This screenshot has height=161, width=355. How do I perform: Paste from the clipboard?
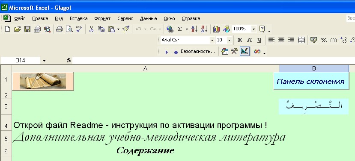coord(111,29)
